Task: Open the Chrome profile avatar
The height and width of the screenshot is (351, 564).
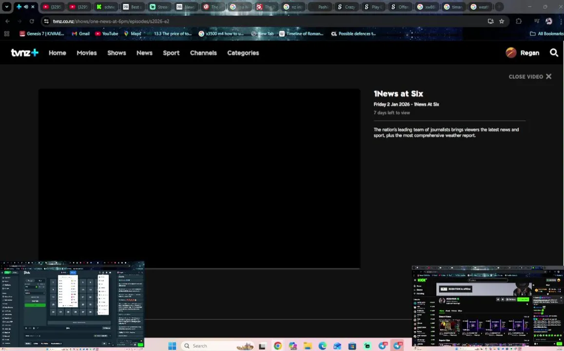Action: 549,21
